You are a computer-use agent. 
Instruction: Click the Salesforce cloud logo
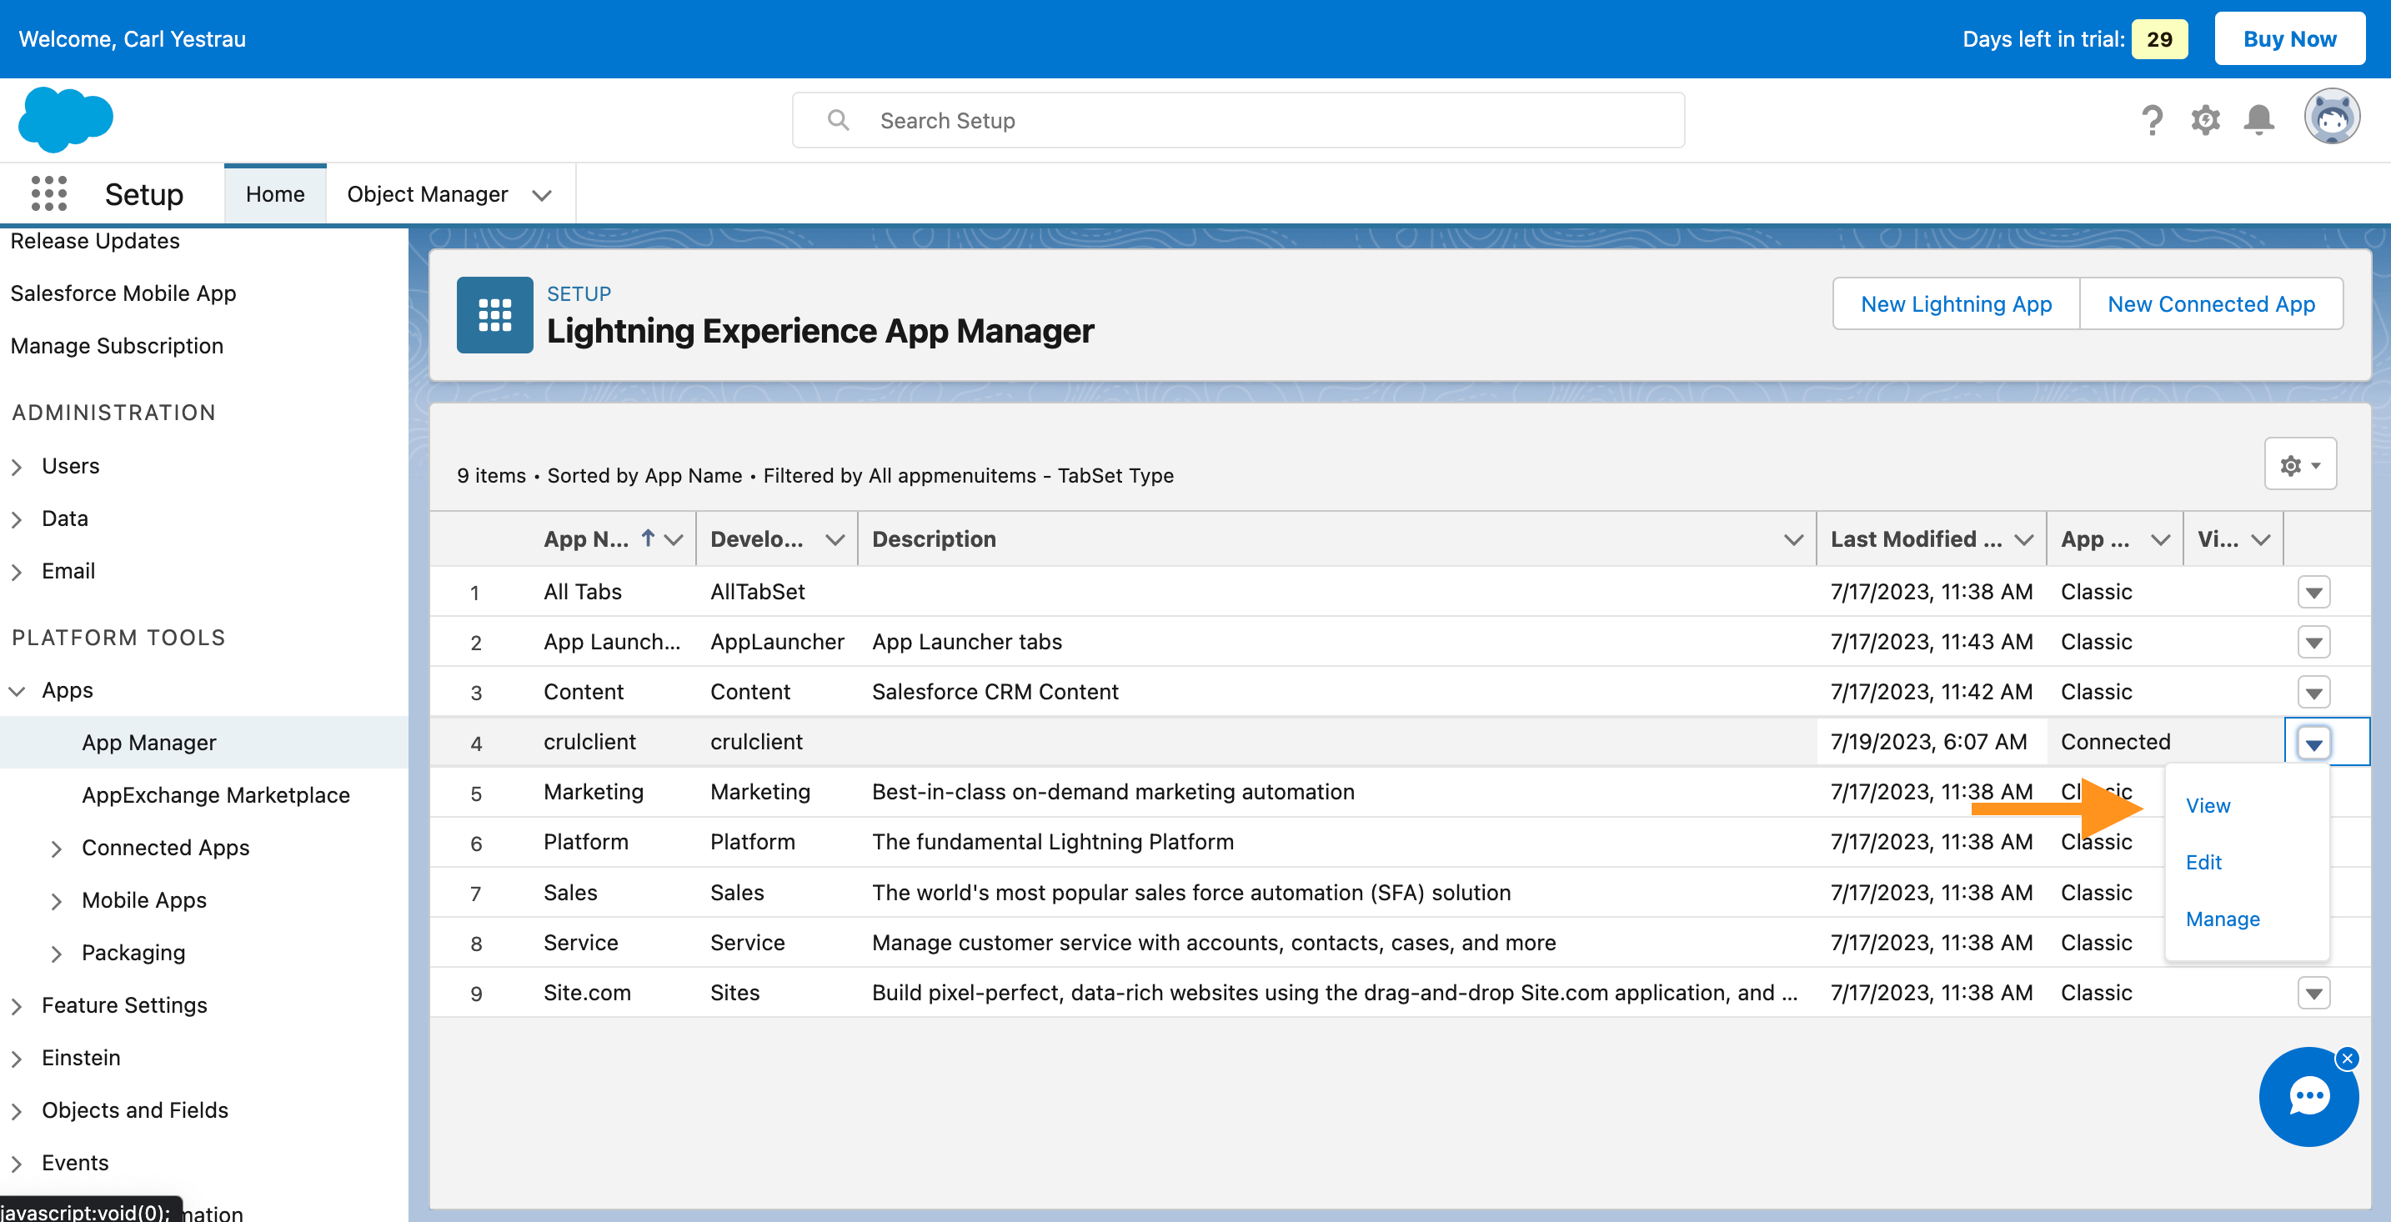click(x=66, y=120)
